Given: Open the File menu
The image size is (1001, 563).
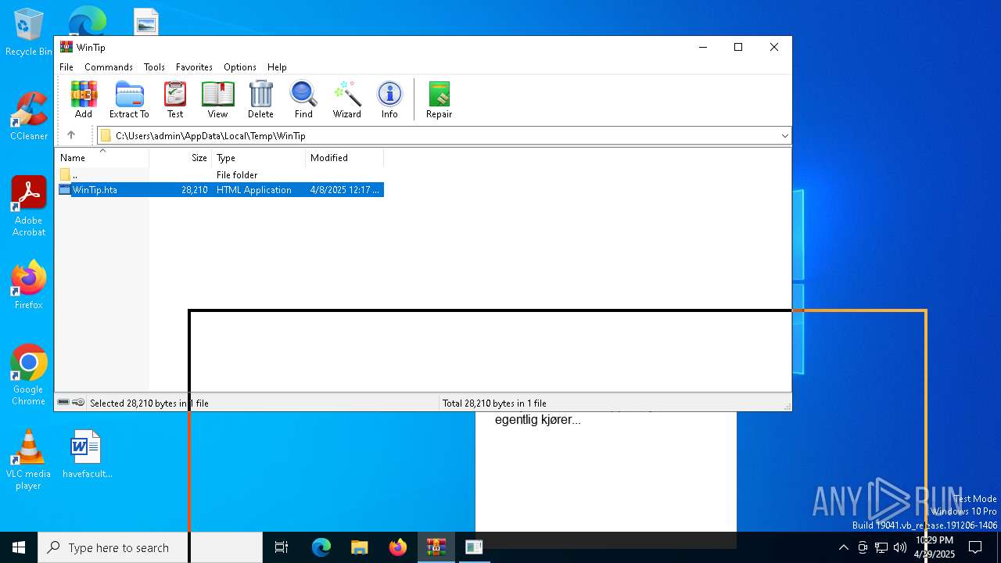Looking at the screenshot, I should [x=66, y=67].
